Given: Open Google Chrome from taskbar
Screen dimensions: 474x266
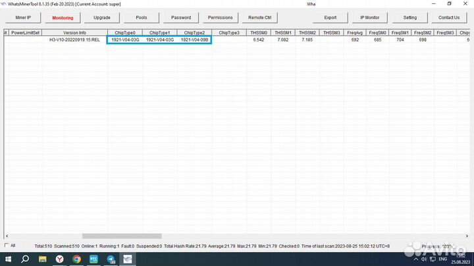Looking at the screenshot, I should pos(76,259).
